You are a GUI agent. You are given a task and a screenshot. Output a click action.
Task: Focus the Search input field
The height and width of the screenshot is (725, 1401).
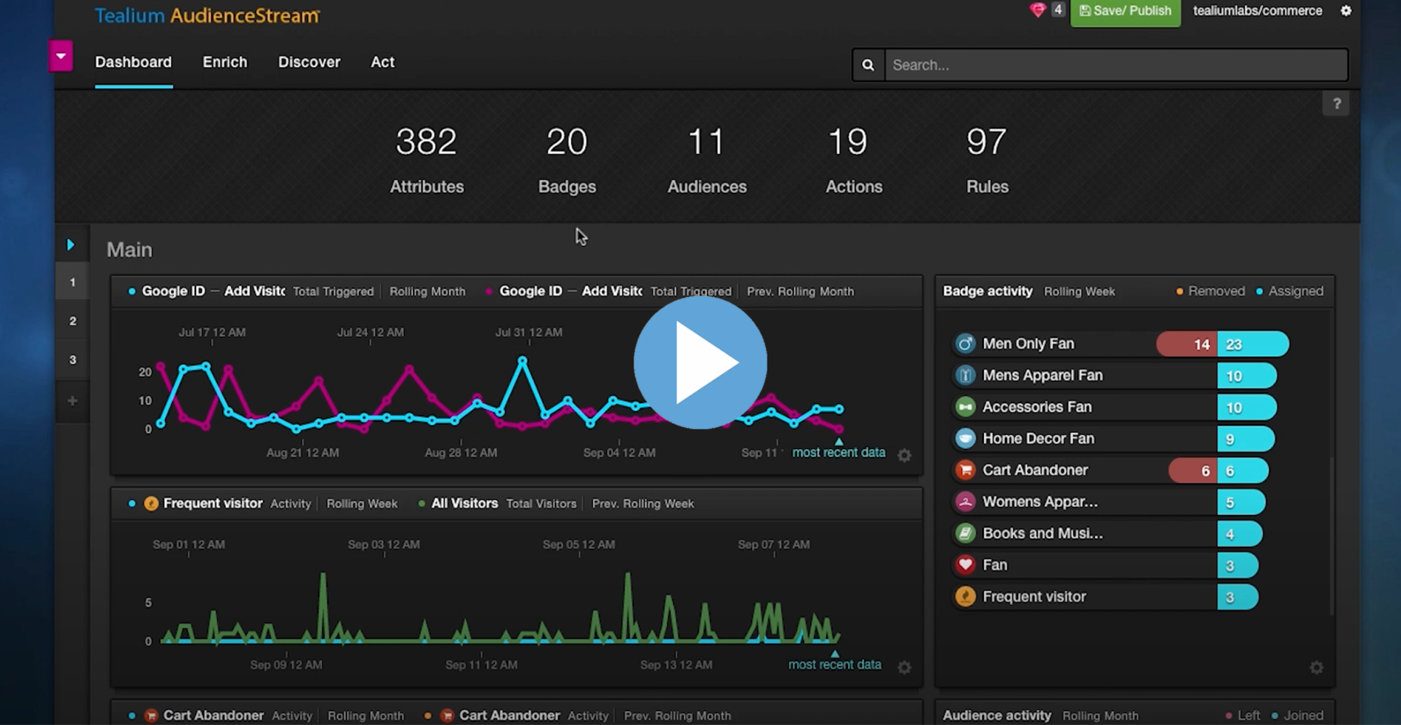tap(1115, 65)
